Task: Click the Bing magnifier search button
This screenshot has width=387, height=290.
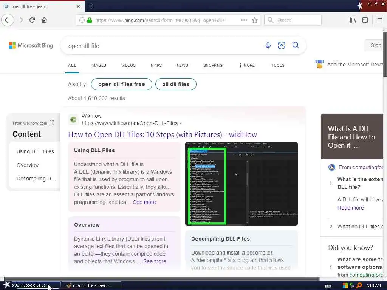Action: [x=296, y=45]
